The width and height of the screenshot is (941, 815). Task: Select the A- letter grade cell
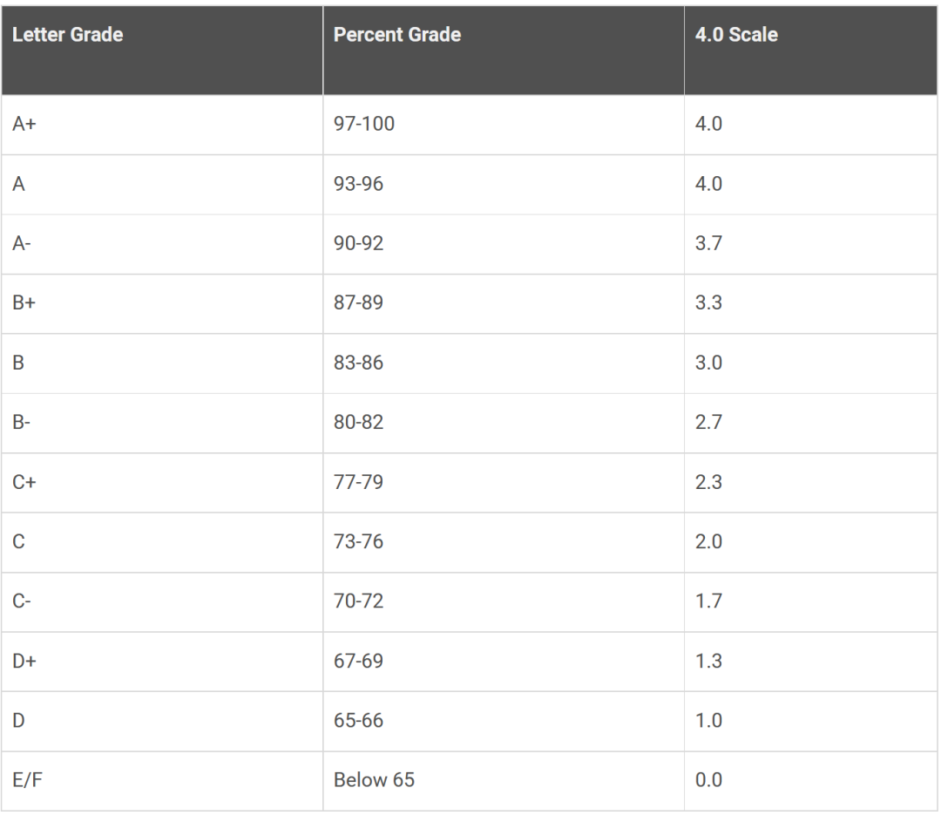click(x=162, y=244)
